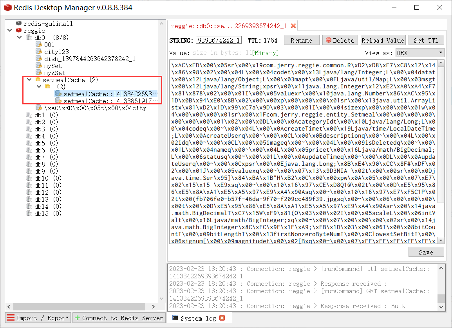Maximize the Redis Desktop Manager window
452x328 pixels.
tap(417, 7)
